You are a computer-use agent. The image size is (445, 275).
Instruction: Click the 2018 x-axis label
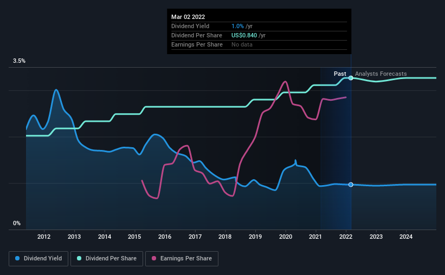[x=225, y=237]
